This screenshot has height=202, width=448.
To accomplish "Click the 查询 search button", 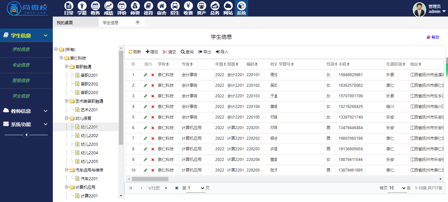I will point(187,52).
